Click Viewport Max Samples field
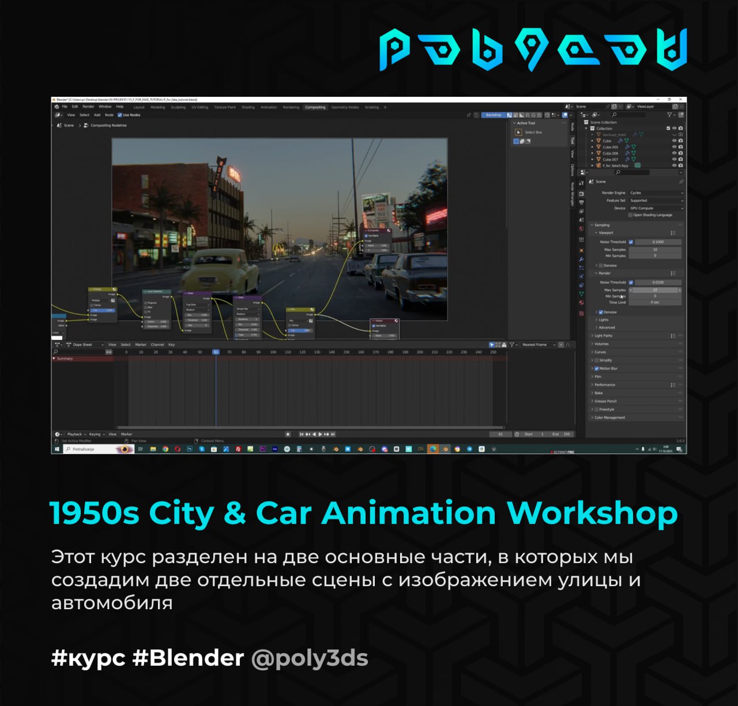 click(655, 250)
